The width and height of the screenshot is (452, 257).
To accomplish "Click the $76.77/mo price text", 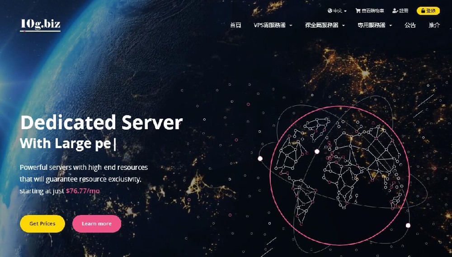I will [x=83, y=191].
